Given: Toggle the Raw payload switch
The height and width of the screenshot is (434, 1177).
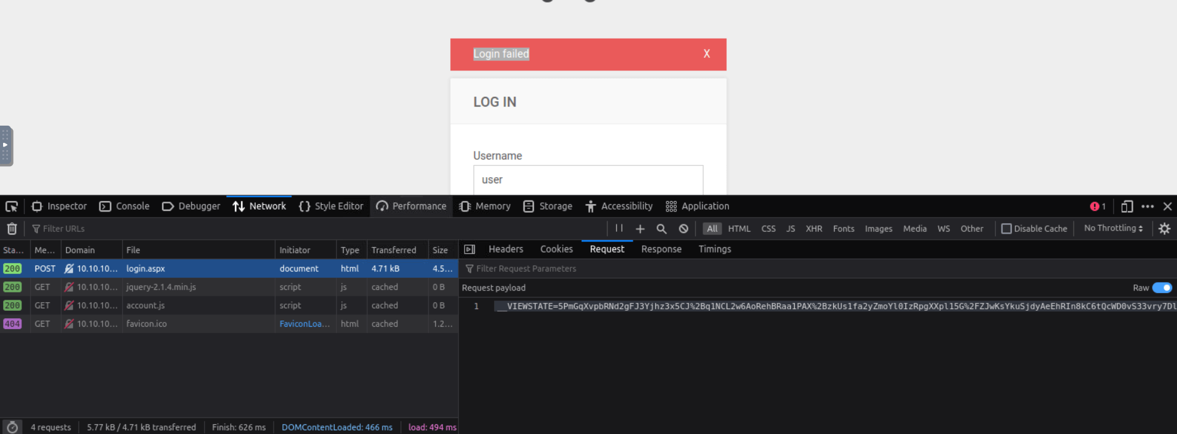Looking at the screenshot, I should [1162, 287].
